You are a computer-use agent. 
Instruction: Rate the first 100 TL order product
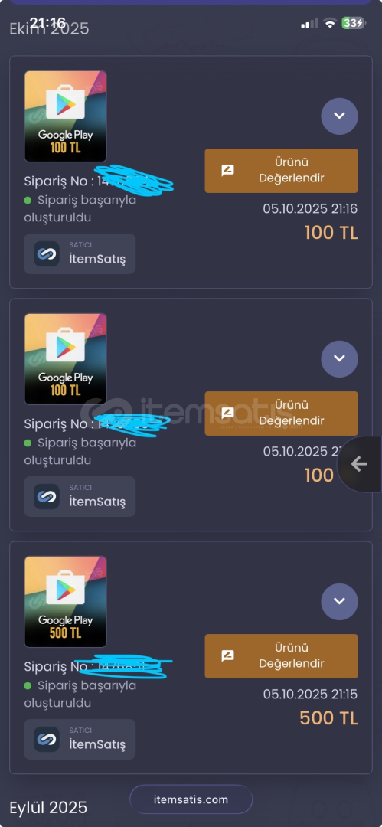[281, 170]
